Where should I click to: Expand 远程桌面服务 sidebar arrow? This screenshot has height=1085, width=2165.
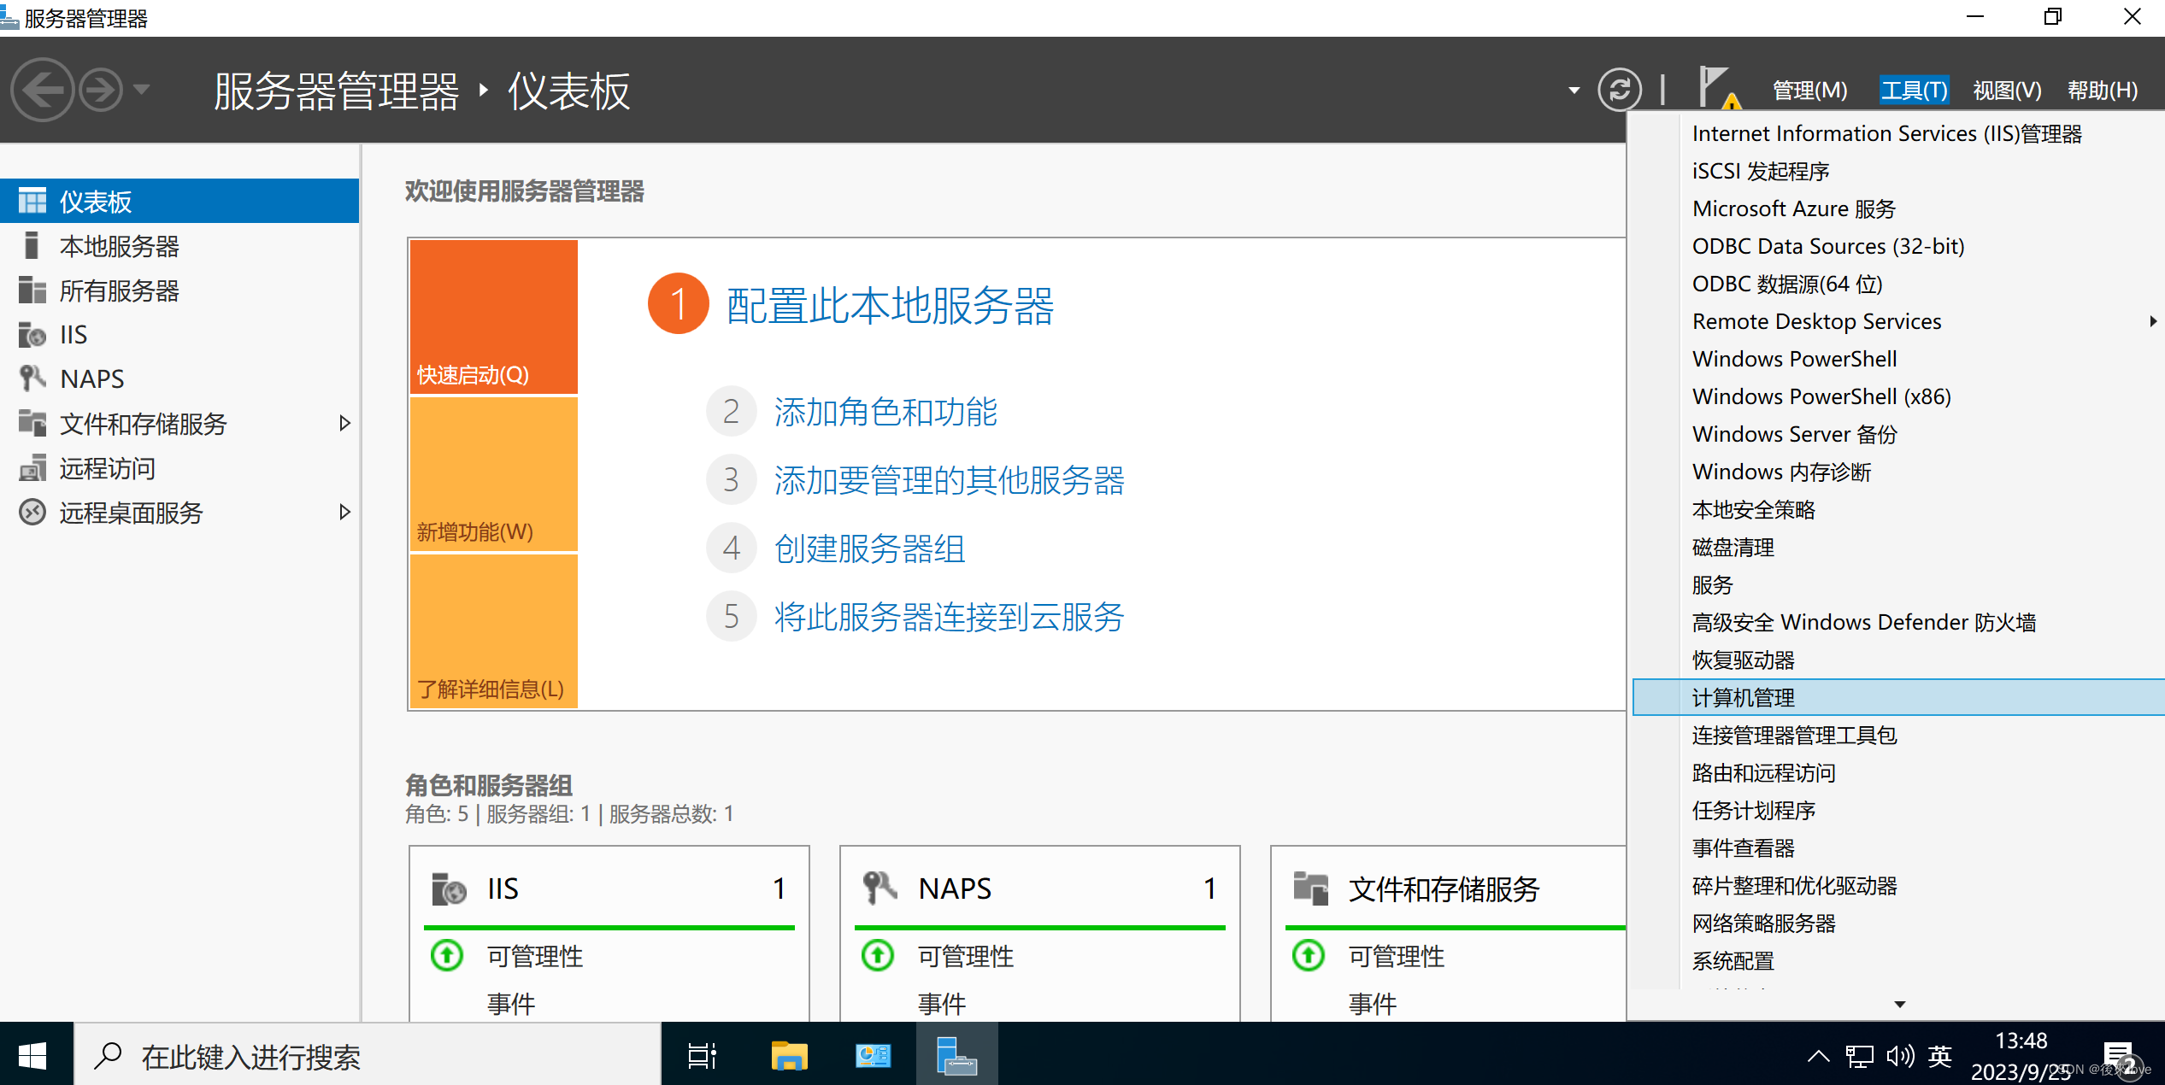point(344,512)
